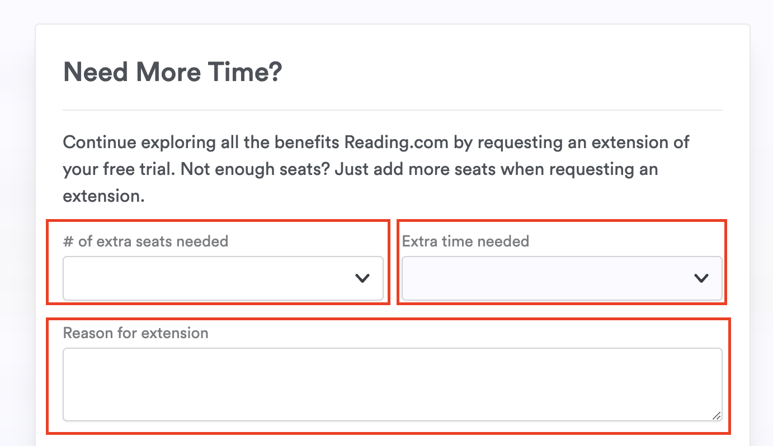
Task: Expand the 'Extra time needed' select box
Action: pyautogui.click(x=562, y=278)
